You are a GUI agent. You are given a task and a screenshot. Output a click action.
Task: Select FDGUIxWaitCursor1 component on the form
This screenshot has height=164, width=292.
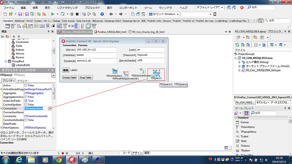[x=142, y=71]
